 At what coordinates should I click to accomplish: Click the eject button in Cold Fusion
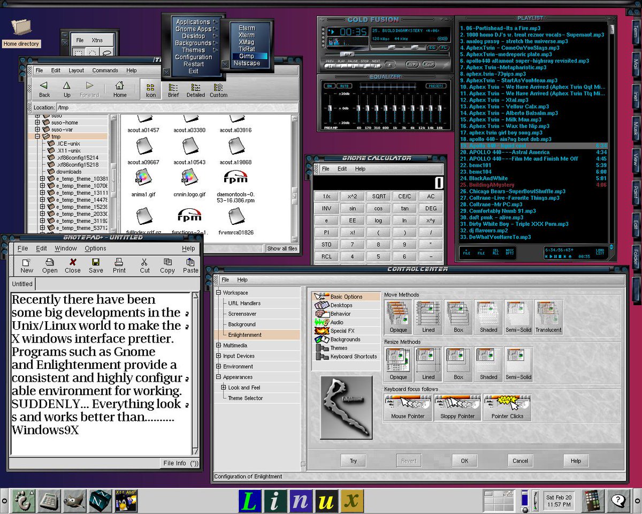pyautogui.click(x=389, y=64)
